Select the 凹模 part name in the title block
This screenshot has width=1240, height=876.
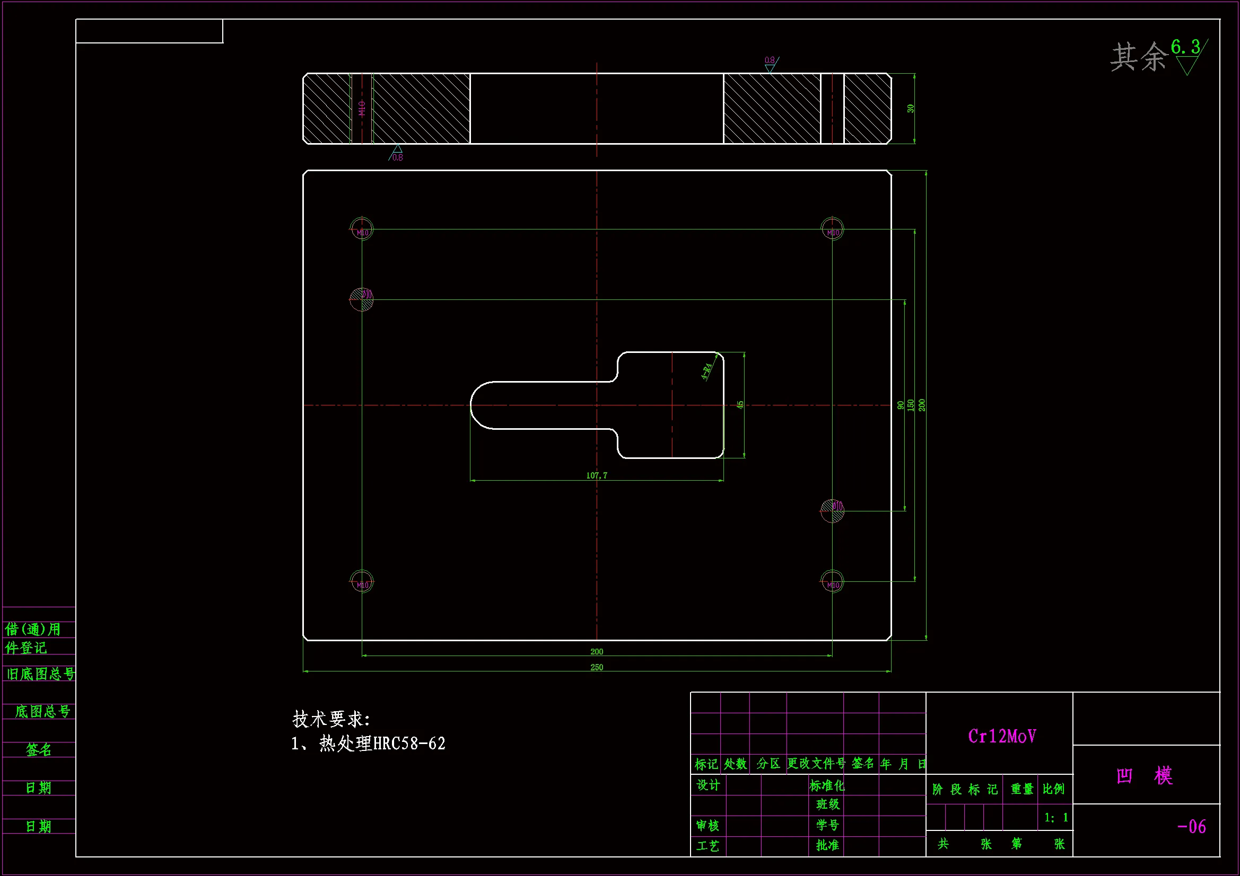1145,776
